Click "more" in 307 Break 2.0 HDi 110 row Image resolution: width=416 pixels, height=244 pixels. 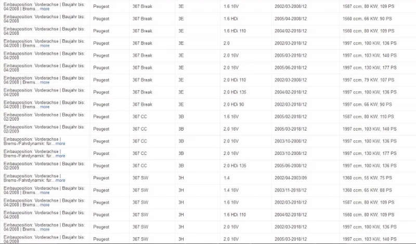tap(45, 82)
